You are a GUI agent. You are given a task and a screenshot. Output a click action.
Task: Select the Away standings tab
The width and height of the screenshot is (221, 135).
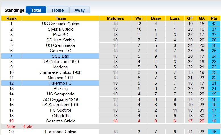[79, 10]
